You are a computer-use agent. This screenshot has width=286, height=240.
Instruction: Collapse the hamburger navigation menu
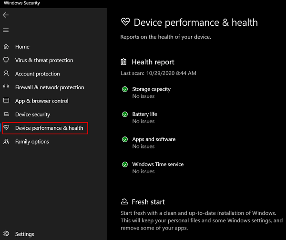click(x=6, y=30)
